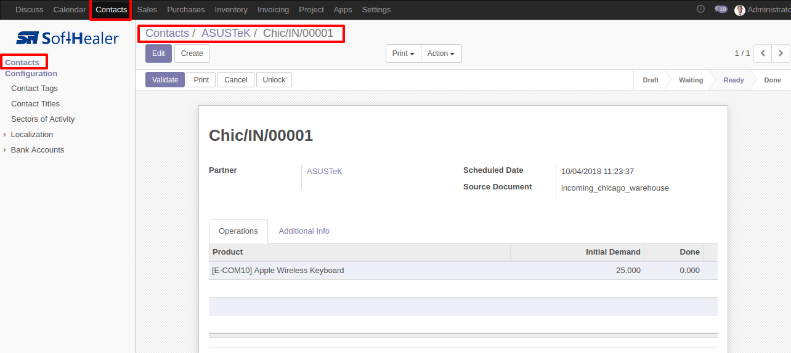Image resolution: width=791 pixels, height=353 pixels.
Task: Click the SoftHealer logo
Action: click(67, 38)
